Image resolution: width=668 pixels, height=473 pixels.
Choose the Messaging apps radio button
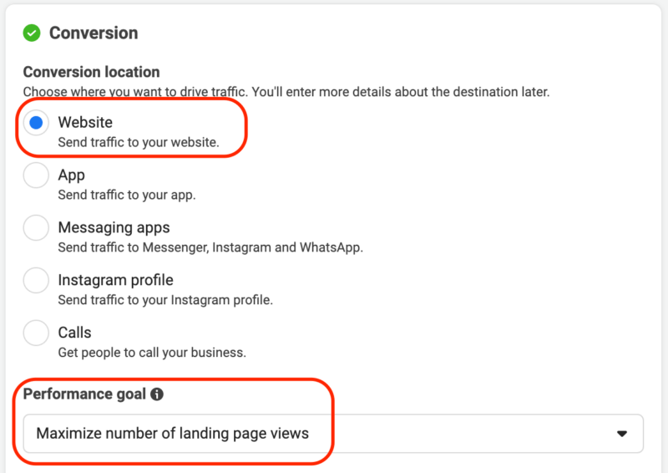click(36, 228)
